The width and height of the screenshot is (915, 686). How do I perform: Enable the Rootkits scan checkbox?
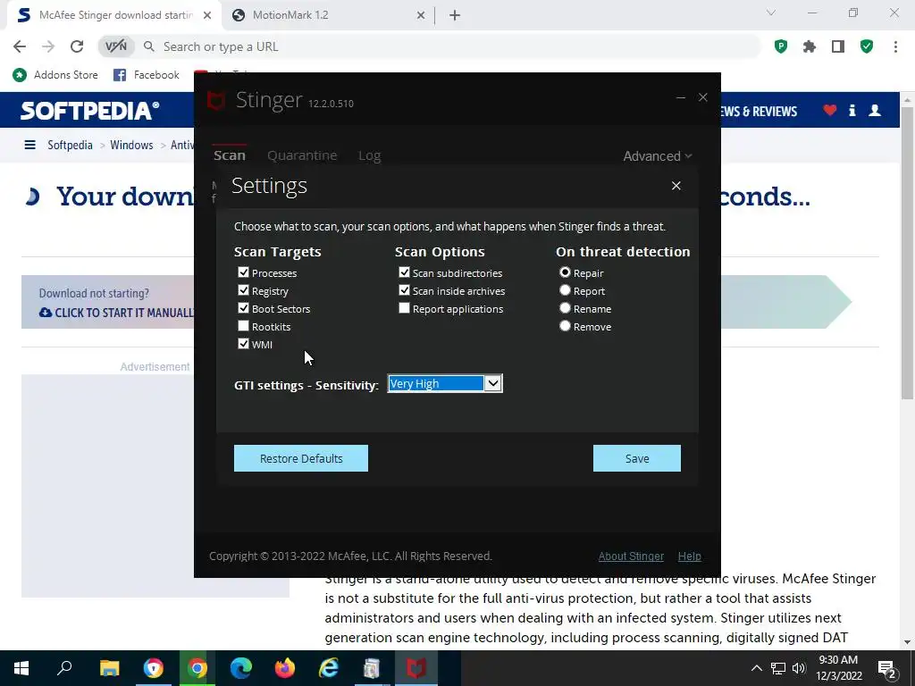coord(243,326)
